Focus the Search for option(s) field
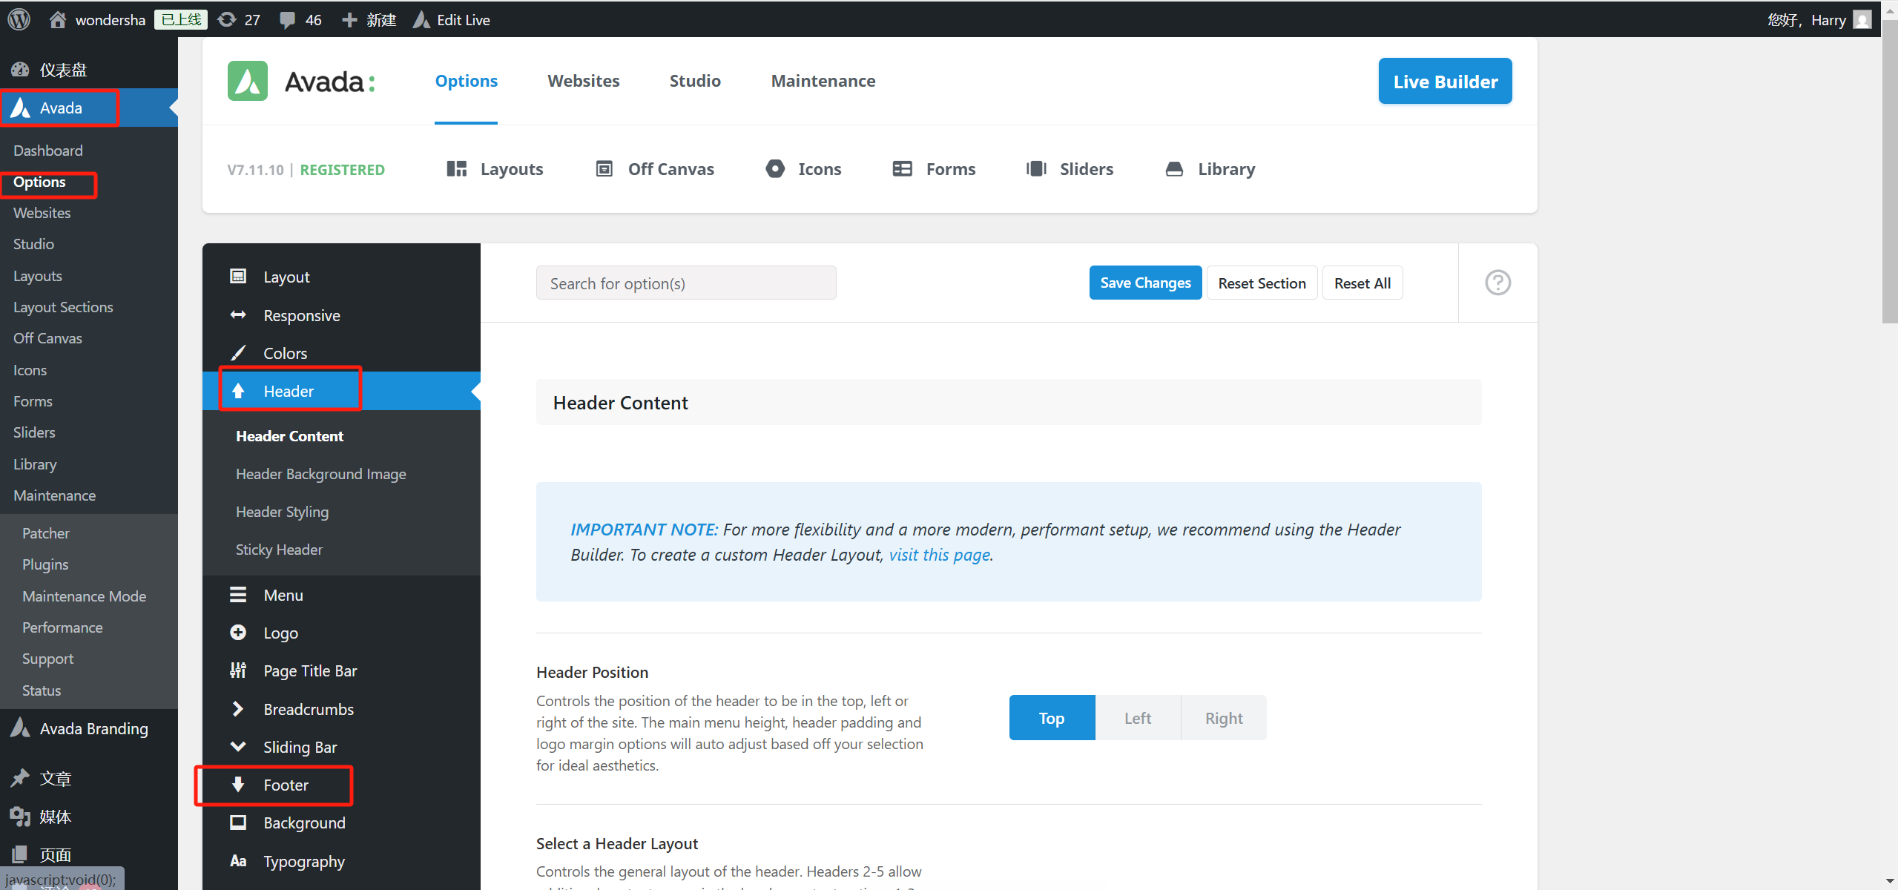The height and width of the screenshot is (890, 1898). [x=685, y=283]
